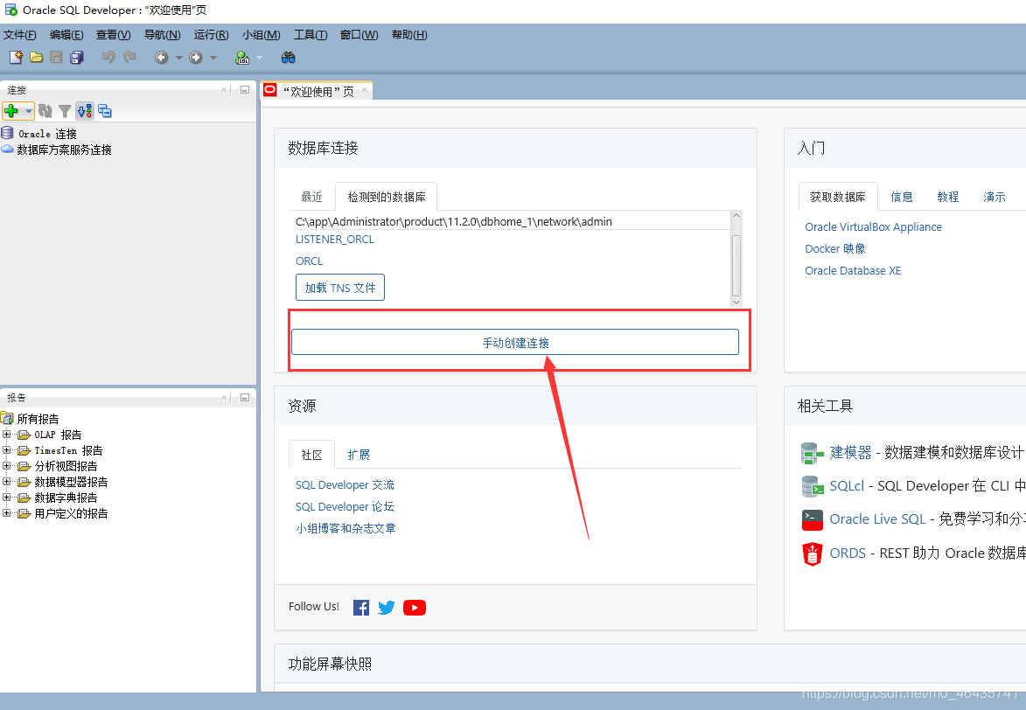
Task: Open Oracle VirtualBox Appliance link
Action: click(874, 227)
